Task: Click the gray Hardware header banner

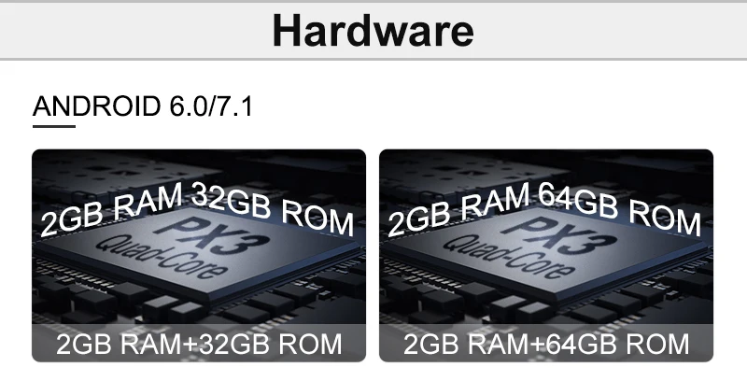Action: click(373, 31)
